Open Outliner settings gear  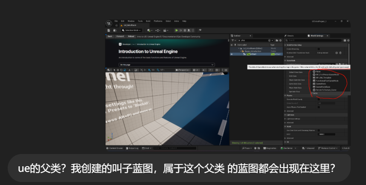(280, 40)
